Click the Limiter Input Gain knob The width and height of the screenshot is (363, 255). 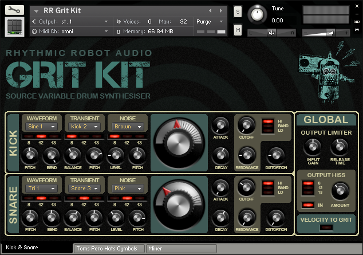(x=313, y=147)
